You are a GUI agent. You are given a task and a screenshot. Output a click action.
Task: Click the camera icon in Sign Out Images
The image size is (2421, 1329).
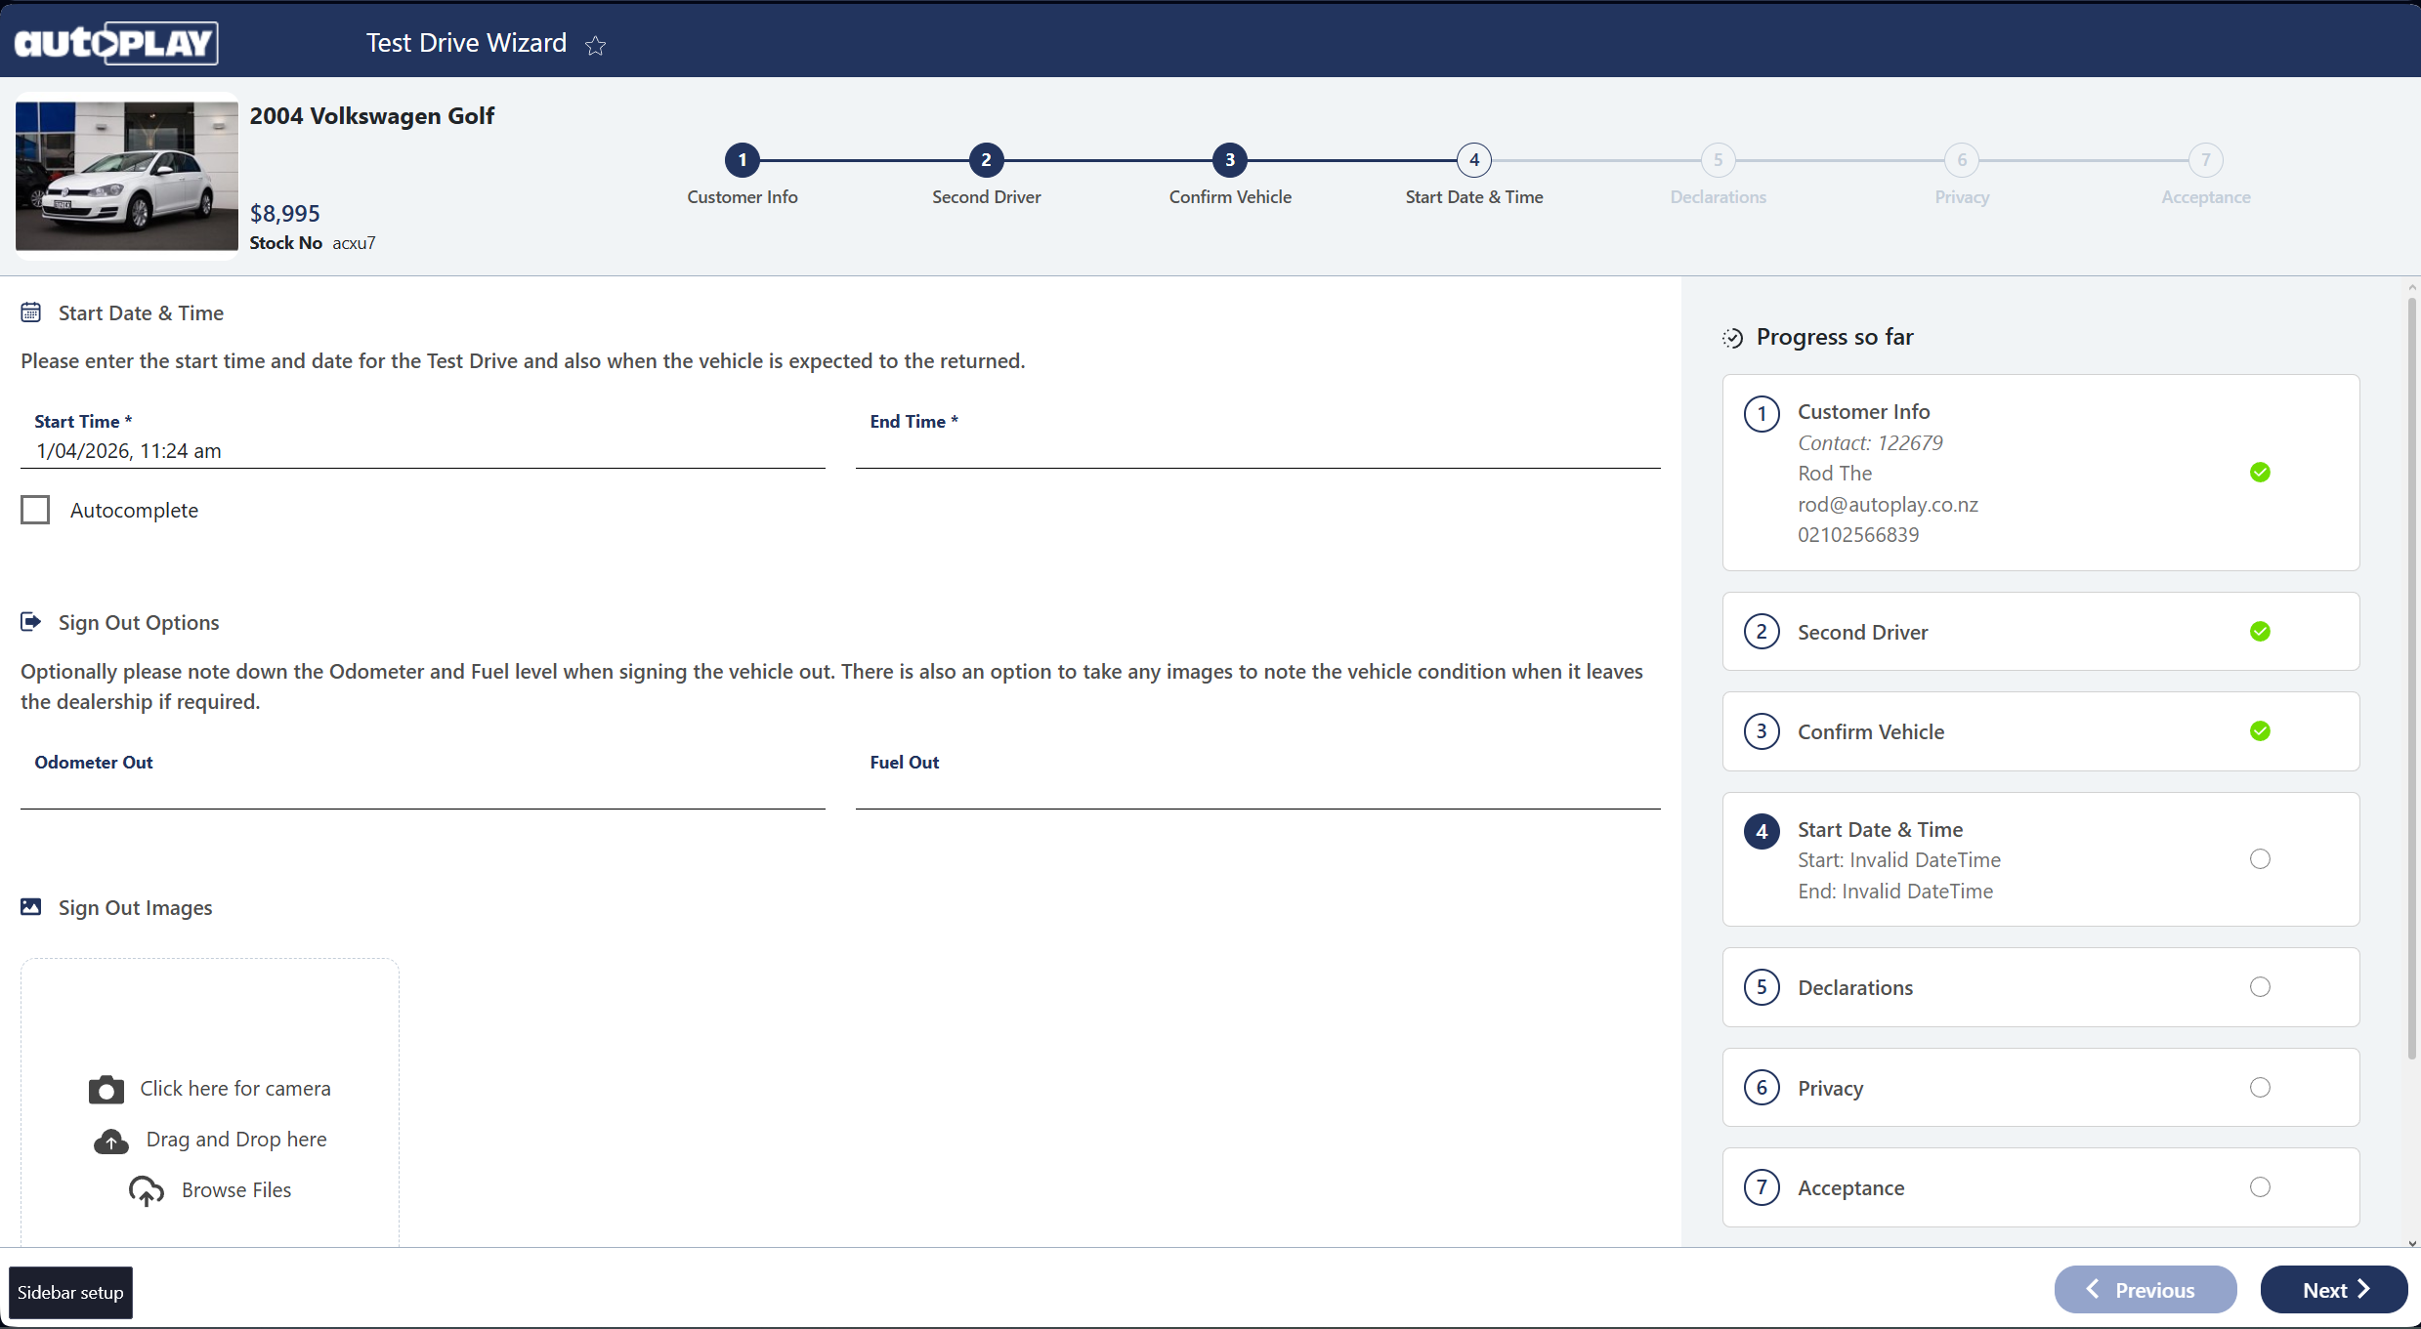[106, 1090]
